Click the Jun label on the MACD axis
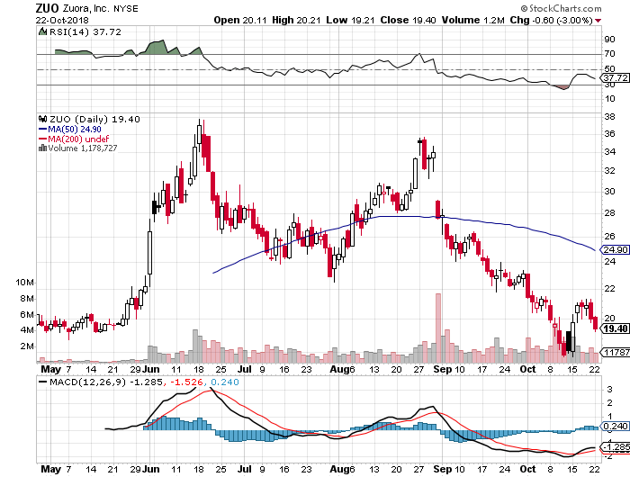 point(150,469)
